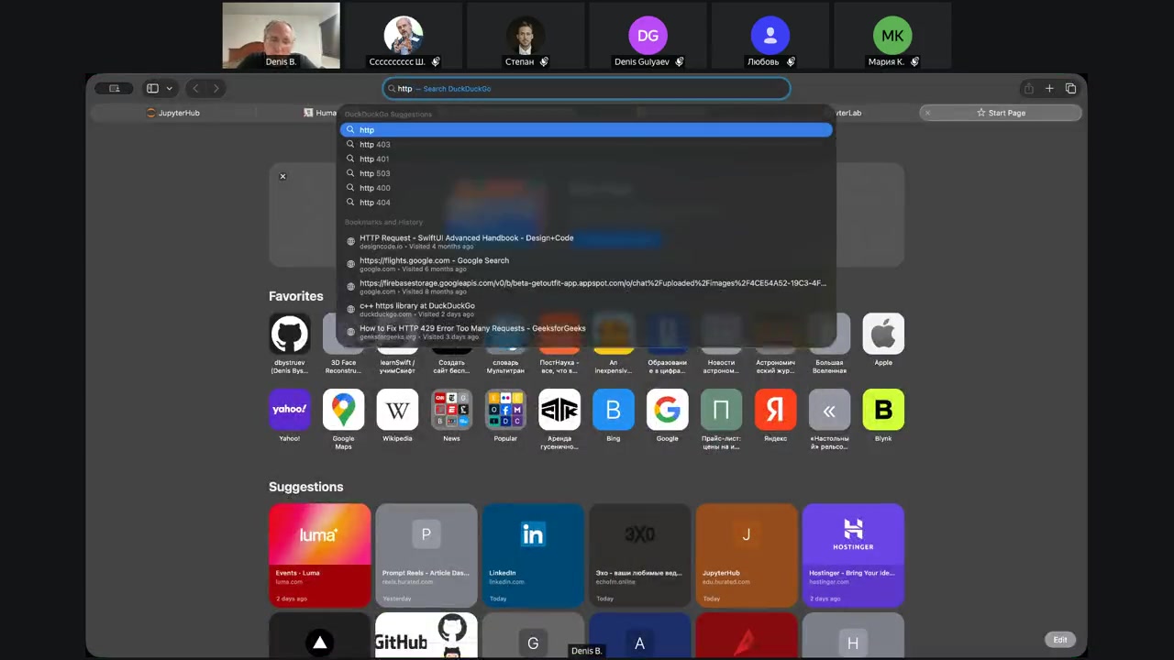The height and width of the screenshot is (660, 1174).
Task: Open the News favorites folder
Action: [451, 410]
